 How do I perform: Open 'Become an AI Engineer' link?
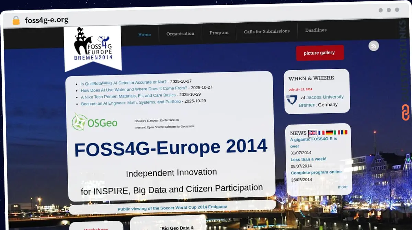pos(131,102)
